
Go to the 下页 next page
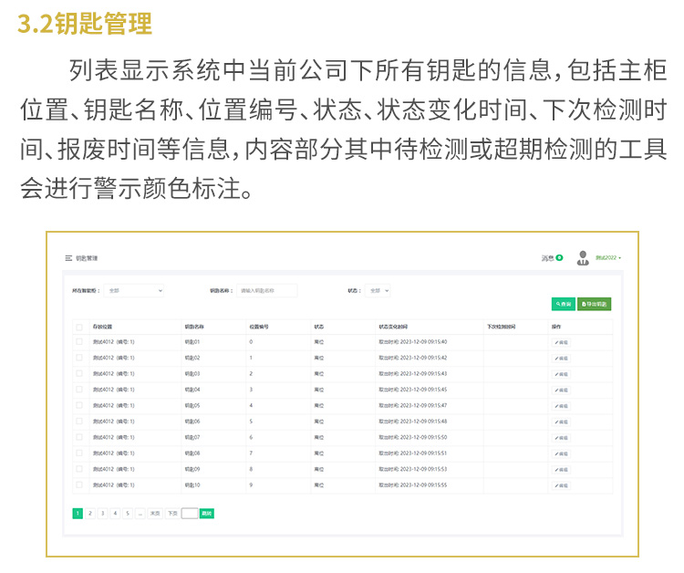pos(171,514)
